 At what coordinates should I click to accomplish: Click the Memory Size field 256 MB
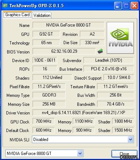(49, 104)
